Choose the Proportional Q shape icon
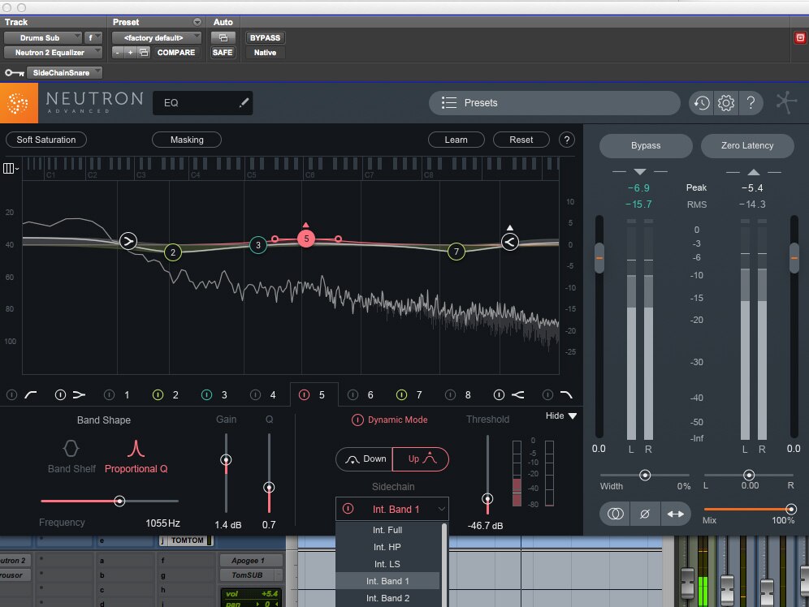Image resolution: width=809 pixels, height=607 pixels. point(136,448)
